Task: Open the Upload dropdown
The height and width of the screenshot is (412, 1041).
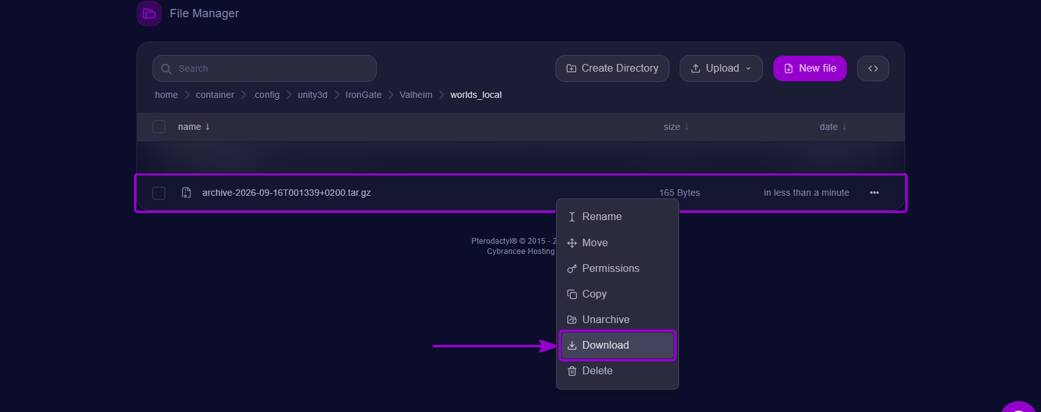Action: tap(721, 68)
